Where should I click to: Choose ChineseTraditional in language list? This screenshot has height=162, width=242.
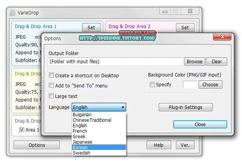tap(99, 120)
